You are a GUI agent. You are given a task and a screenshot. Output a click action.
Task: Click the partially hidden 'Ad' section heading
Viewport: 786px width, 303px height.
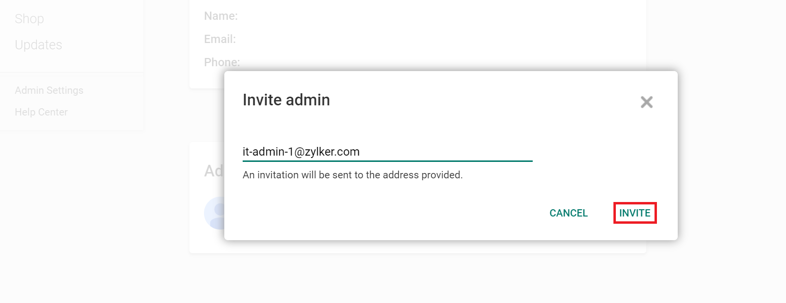click(x=214, y=171)
